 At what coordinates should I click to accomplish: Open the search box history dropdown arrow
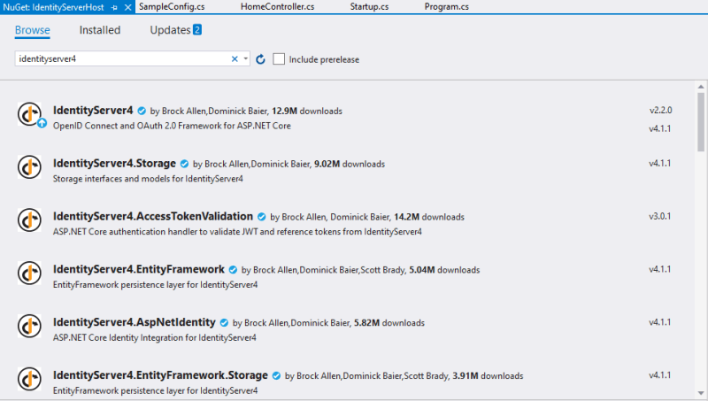coord(246,58)
